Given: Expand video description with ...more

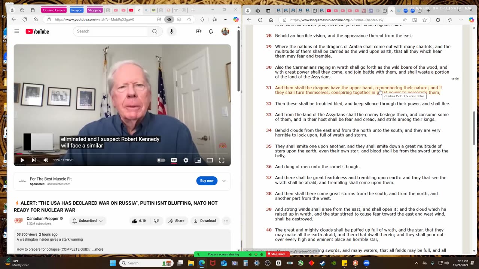Looking at the screenshot, I should point(98,249).
